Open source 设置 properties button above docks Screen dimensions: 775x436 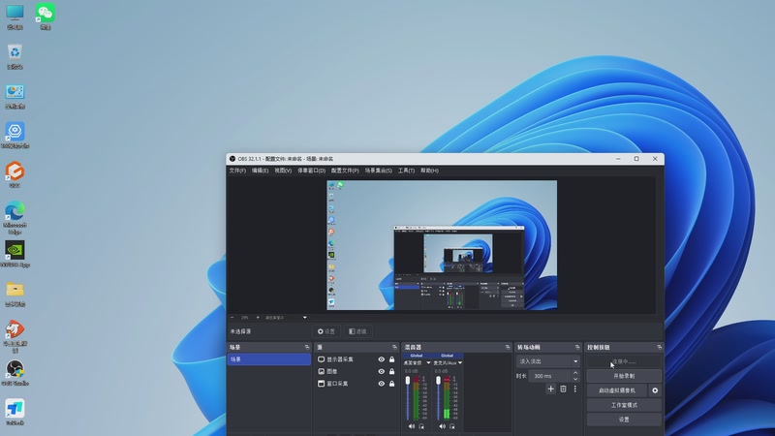[326, 331]
